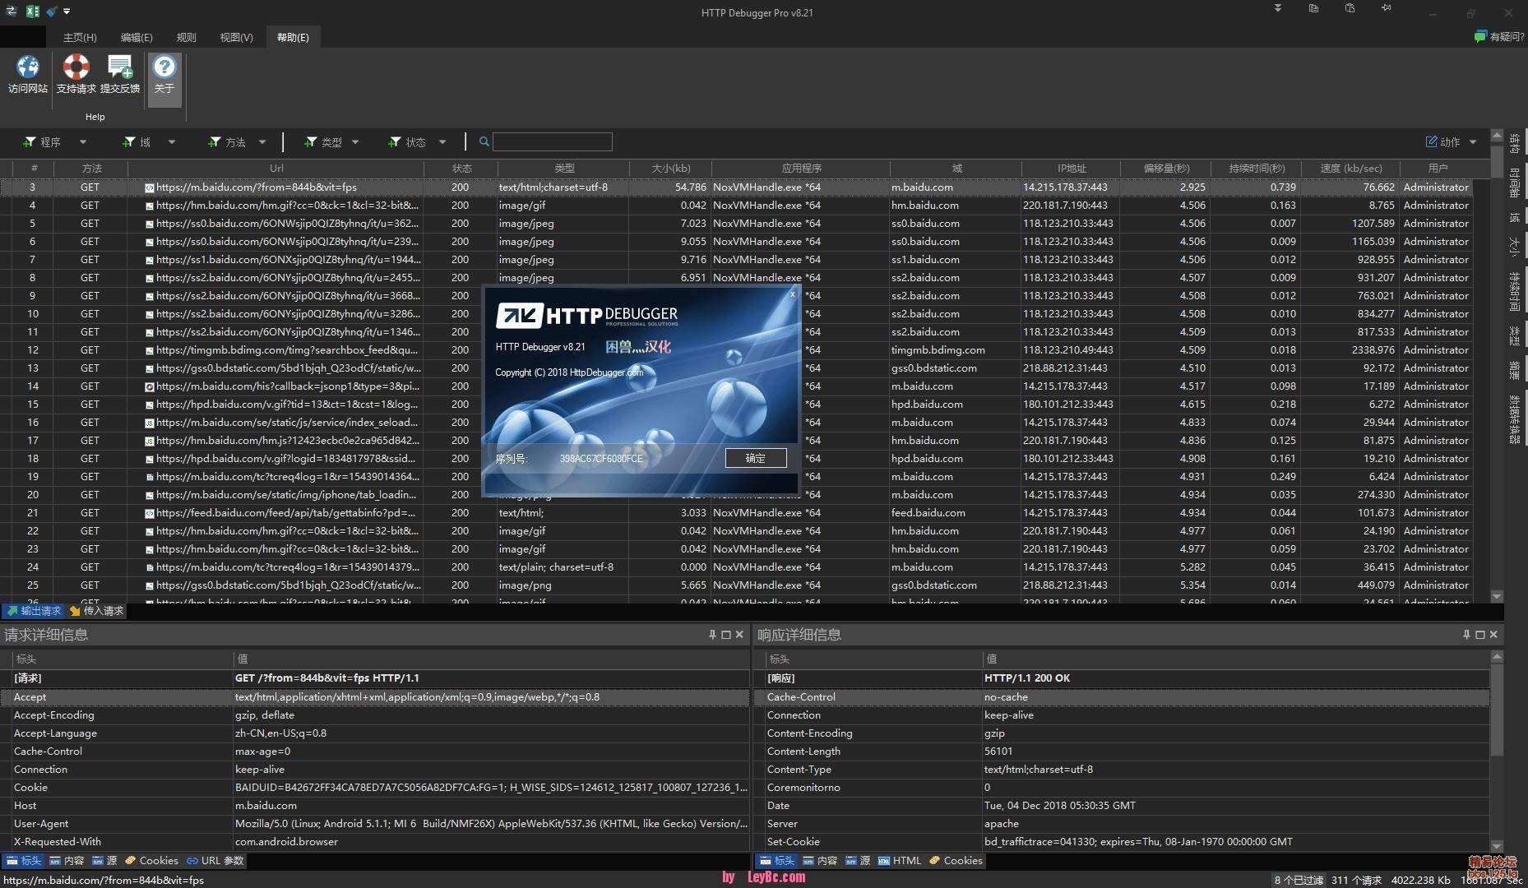Close the 响应详细信息 panel
Screen dimensions: 1528x888
(x=1493, y=635)
